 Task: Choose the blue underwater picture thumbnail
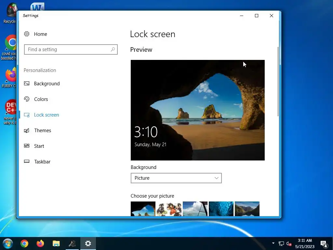click(x=221, y=209)
